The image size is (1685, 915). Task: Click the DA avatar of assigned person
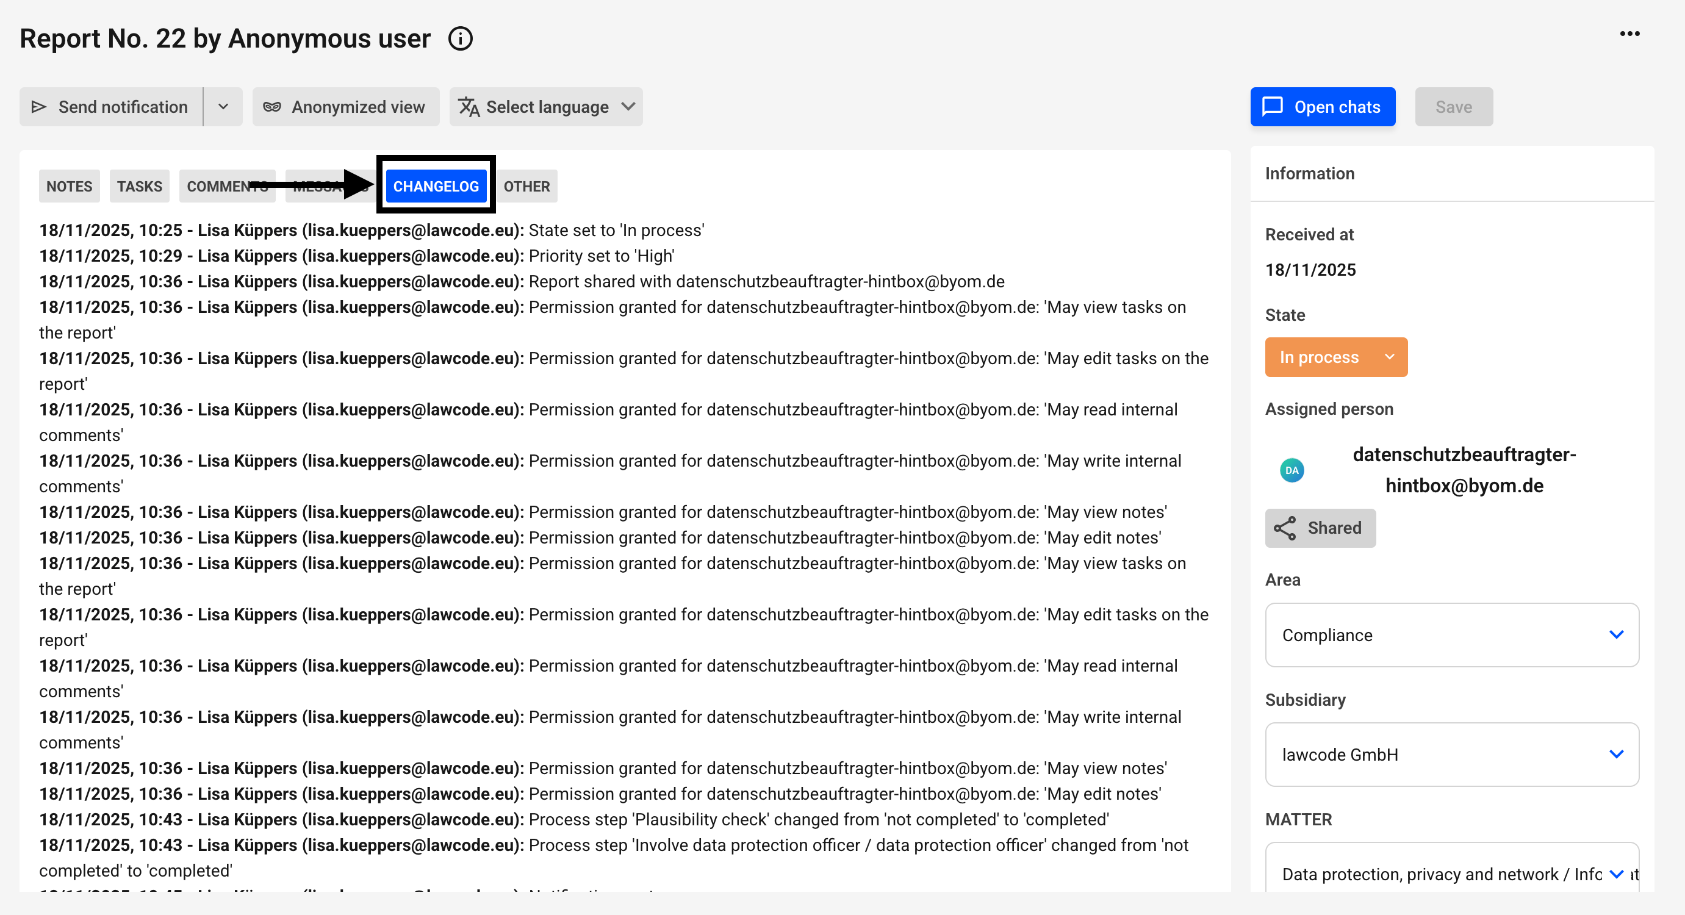(1292, 470)
